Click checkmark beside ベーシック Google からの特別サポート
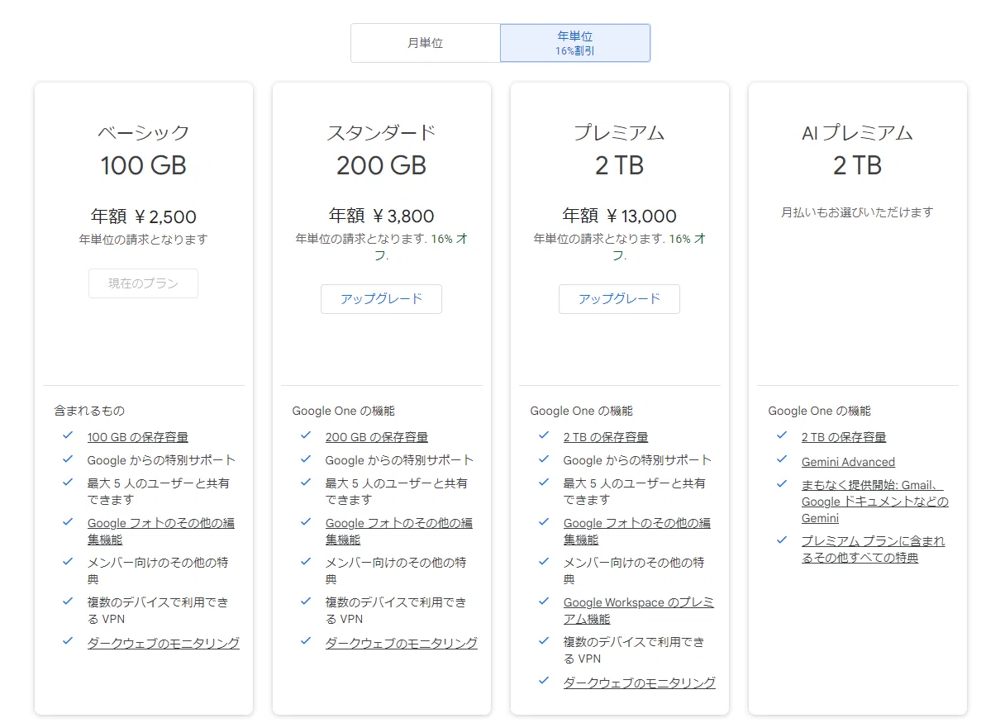 (x=68, y=459)
